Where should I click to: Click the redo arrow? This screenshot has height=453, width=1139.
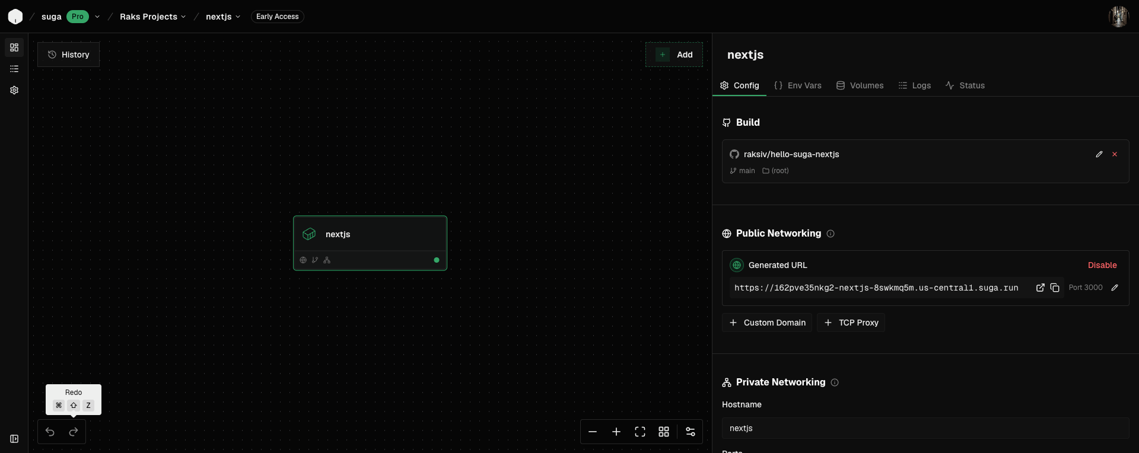pos(74,432)
